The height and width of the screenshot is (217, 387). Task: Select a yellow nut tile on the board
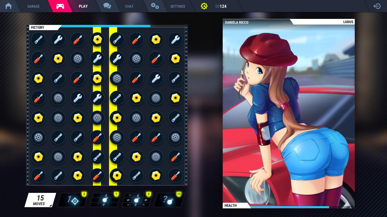click(97, 39)
